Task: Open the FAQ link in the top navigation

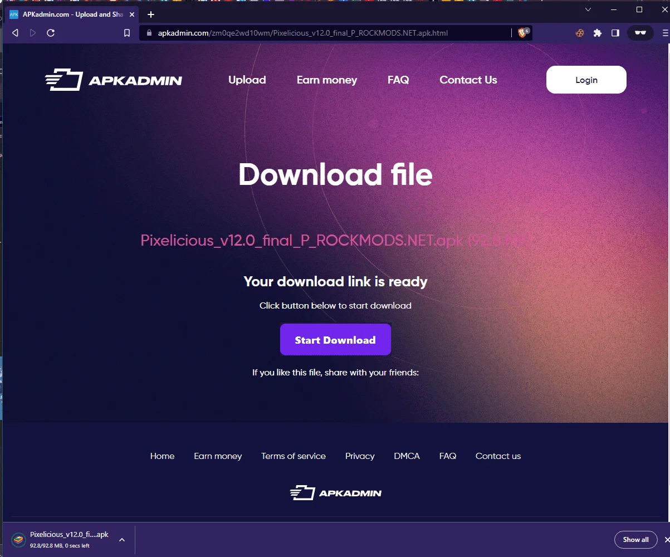Action: point(398,80)
